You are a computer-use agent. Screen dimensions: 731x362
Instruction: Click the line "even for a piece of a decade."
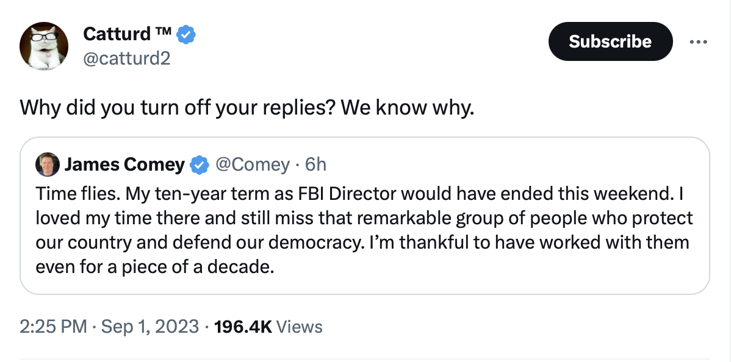click(x=155, y=268)
